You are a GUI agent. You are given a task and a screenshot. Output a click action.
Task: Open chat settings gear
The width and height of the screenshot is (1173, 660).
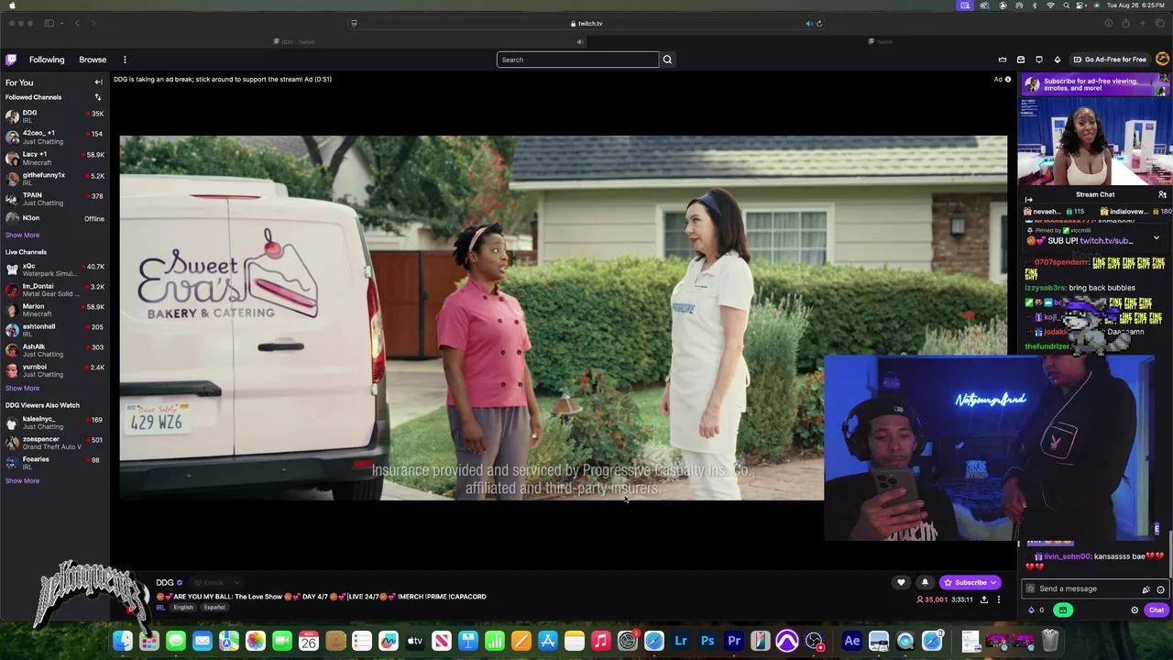click(x=1135, y=610)
